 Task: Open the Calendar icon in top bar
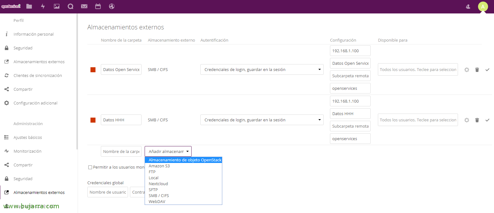(x=98, y=6)
